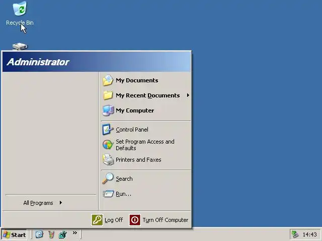Image resolution: width=322 pixels, height=241 pixels.
Task: Click the 14:43 taskbar clock
Action: [x=310, y=234]
